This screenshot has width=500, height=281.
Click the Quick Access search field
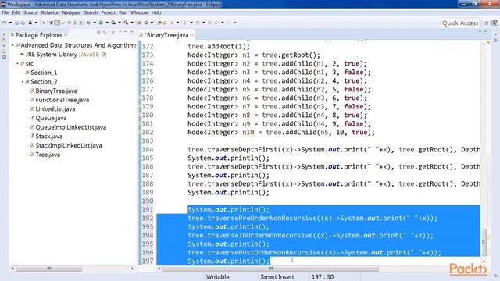click(460, 23)
